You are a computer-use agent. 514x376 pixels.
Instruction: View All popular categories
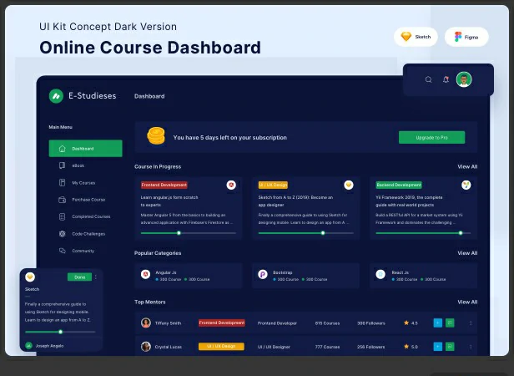point(467,253)
